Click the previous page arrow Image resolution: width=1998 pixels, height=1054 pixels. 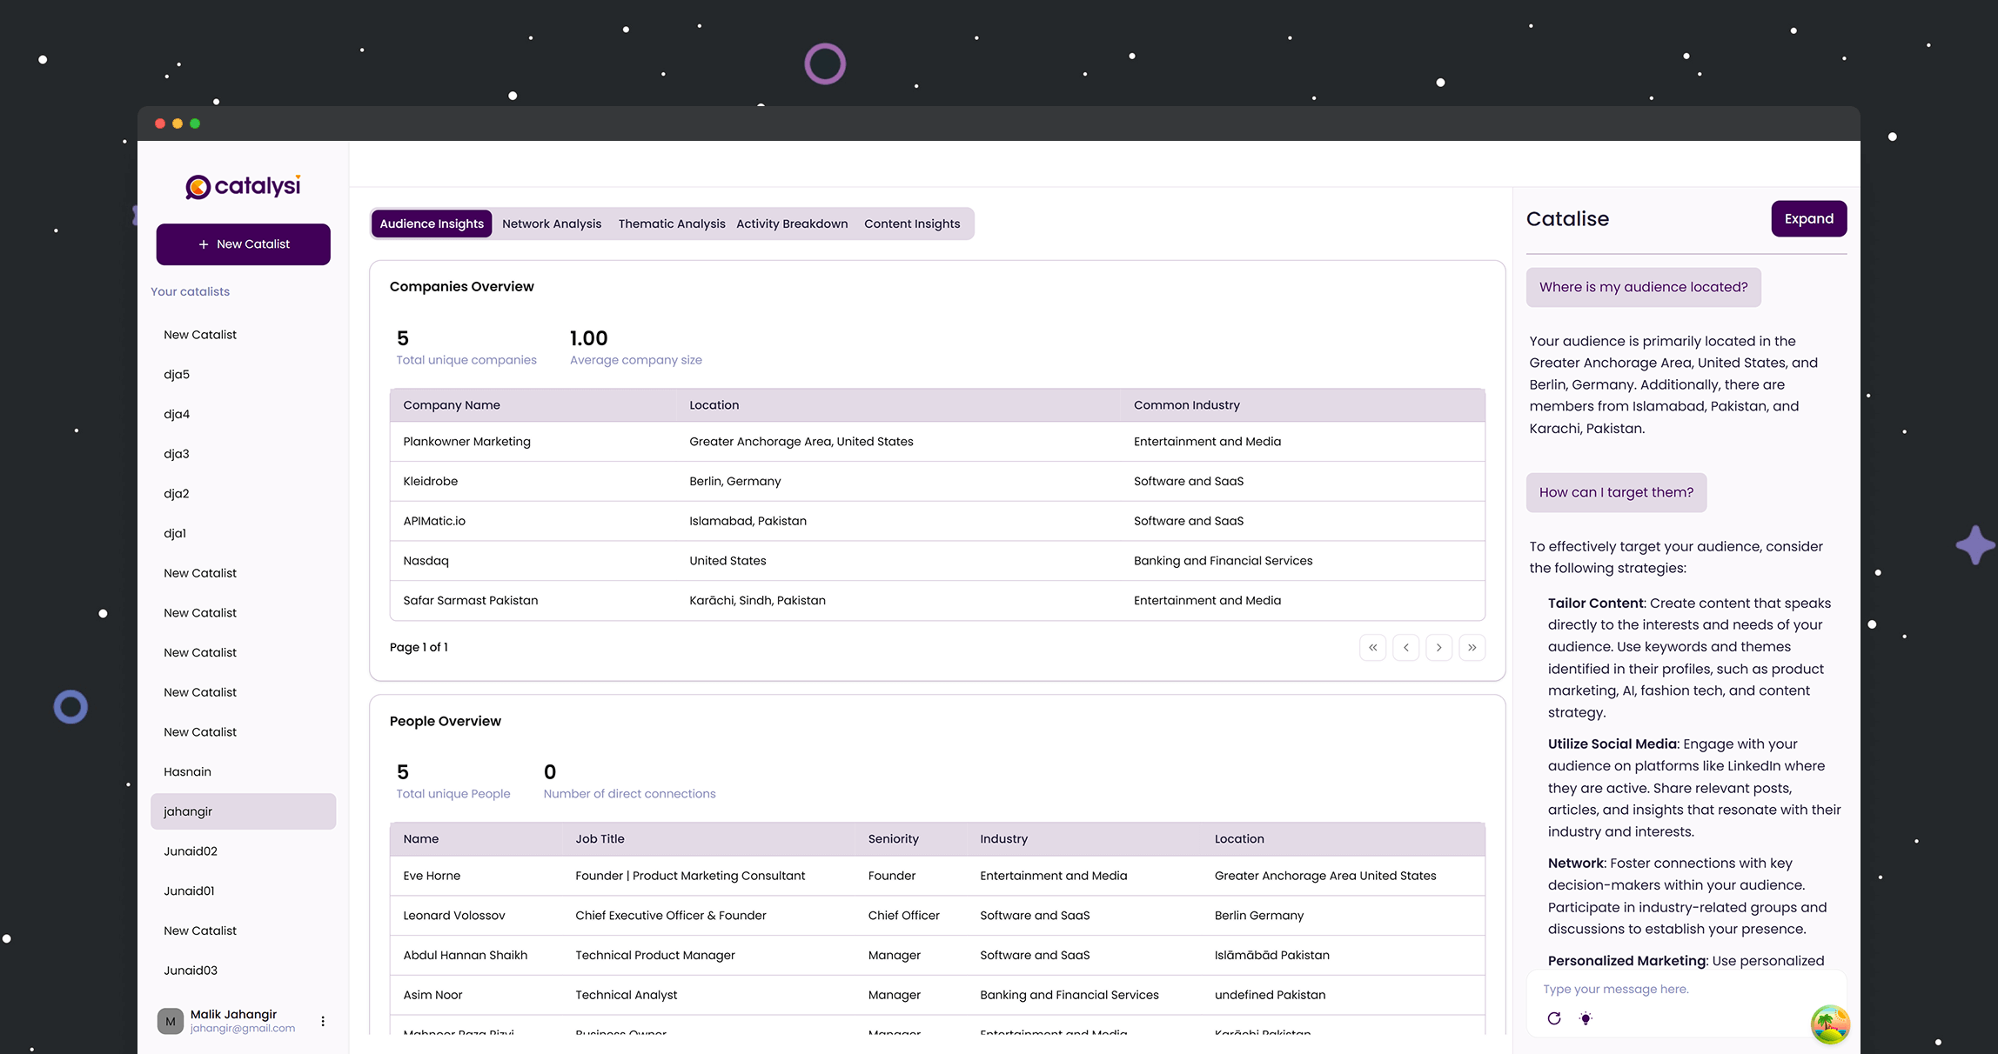(x=1405, y=647)
